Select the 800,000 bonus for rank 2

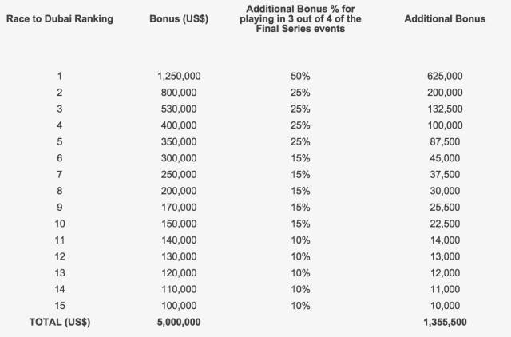point(179,93)
